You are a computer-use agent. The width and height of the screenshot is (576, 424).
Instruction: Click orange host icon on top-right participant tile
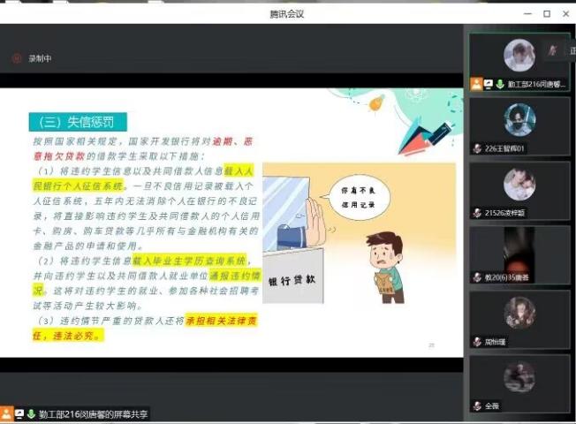point(476,84)
